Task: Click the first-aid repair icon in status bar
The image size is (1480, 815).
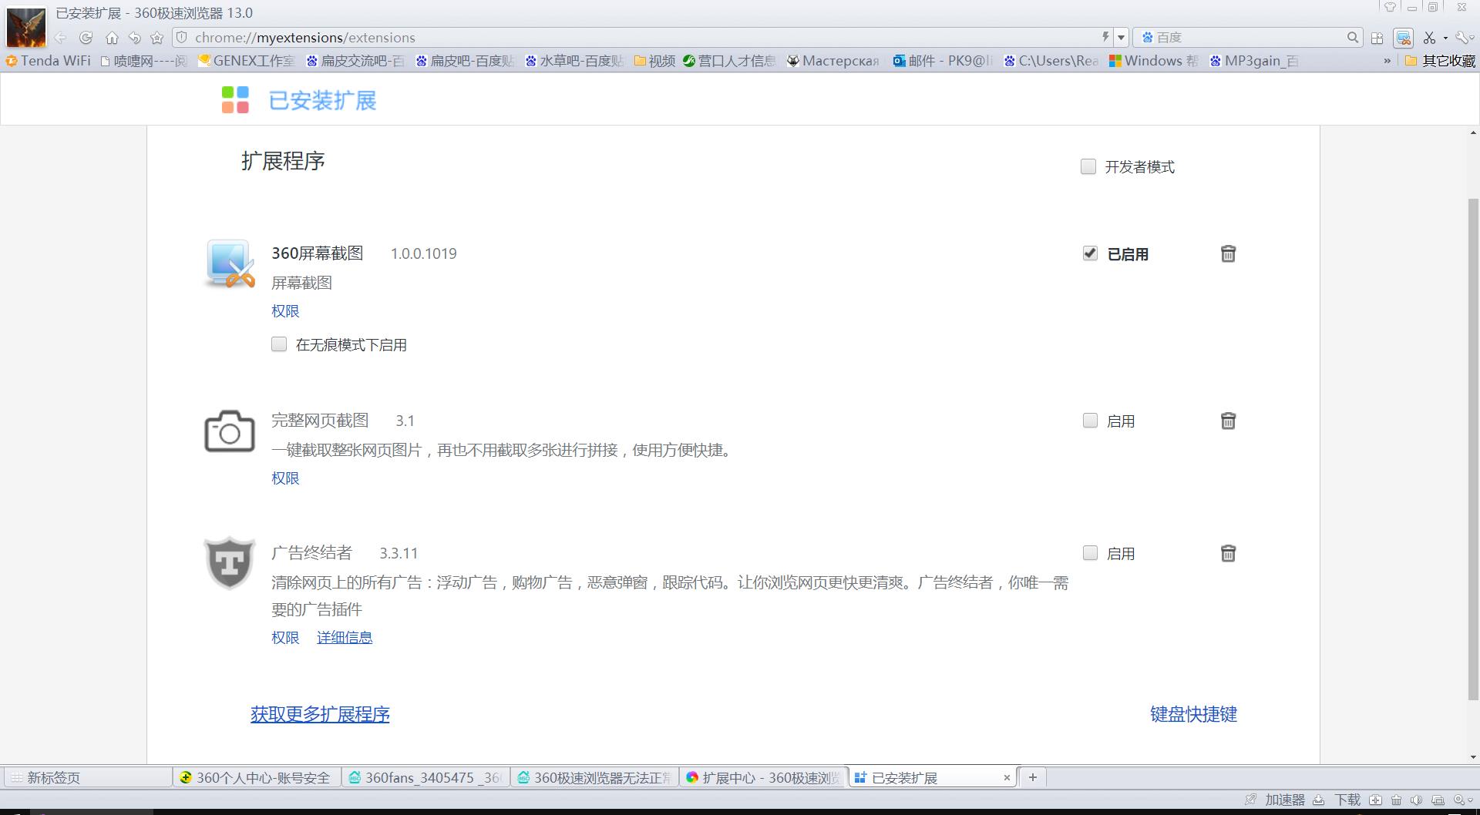Action: pos(1375,800)
